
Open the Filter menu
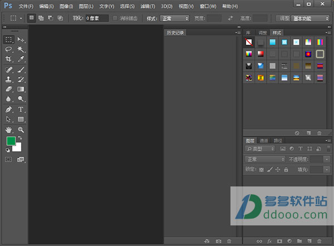148,6
